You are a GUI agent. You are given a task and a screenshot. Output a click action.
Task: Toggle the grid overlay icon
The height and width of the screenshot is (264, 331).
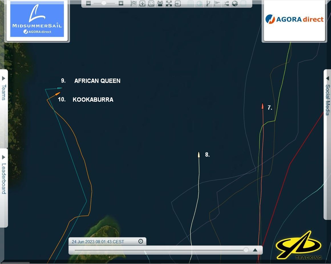point(190,3)
